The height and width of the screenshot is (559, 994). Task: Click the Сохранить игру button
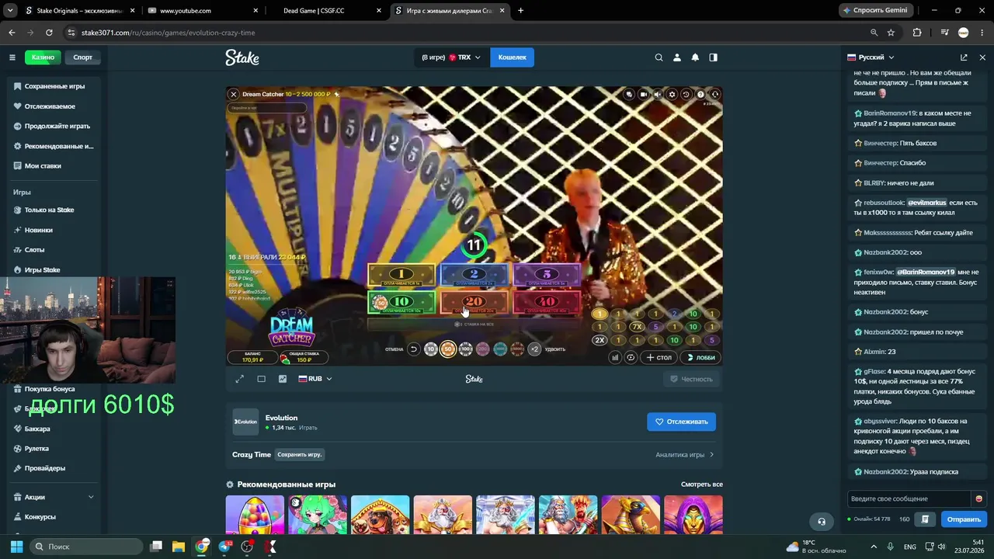(x=300, y=455)
